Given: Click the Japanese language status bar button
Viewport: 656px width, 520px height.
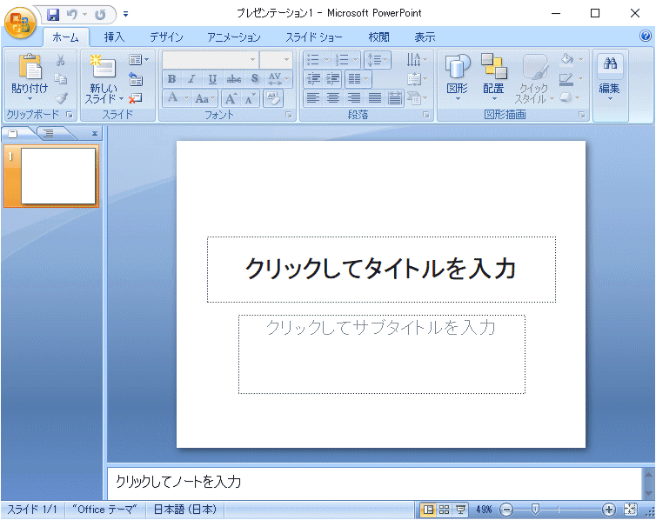Looking at the screenshot, I should [x=184, y=510].
